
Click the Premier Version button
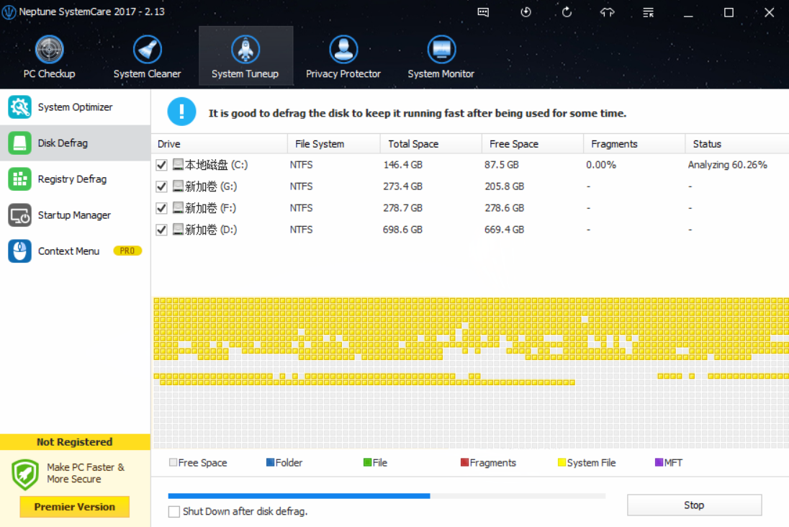[x=74, y=507]
